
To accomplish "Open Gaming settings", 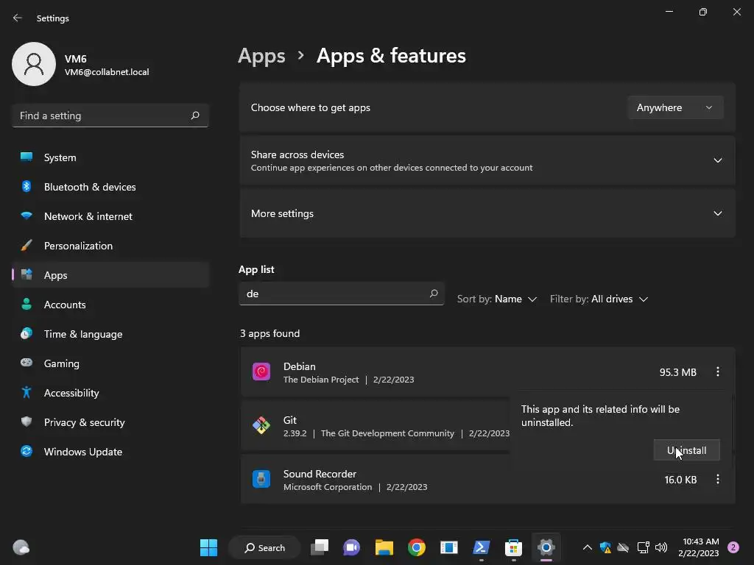I will pyautogui.click(x=110, y=363).
